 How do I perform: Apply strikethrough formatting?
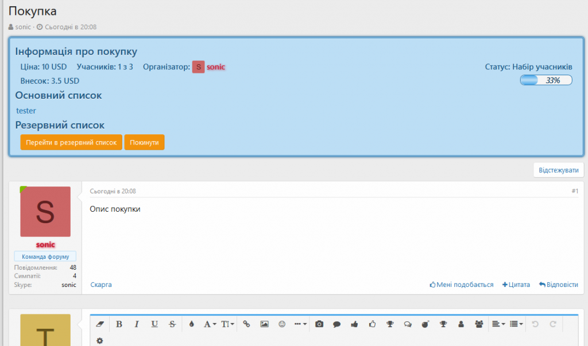pyautogui.click(x=172, y=324)
